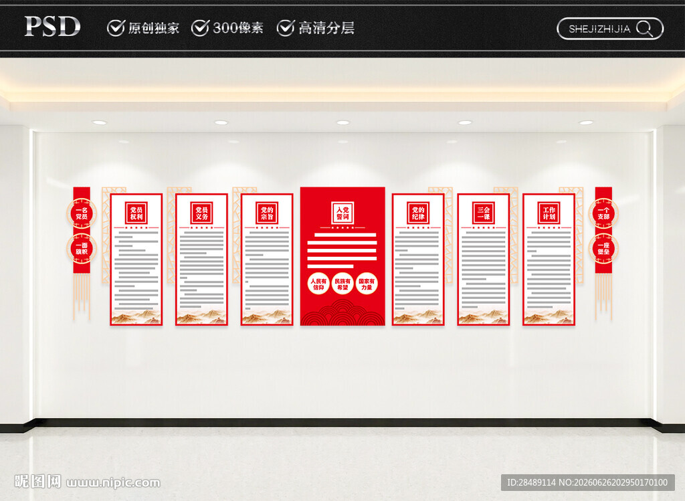
Task: Open the www.nipic.com watermark link
Action: (x=113, y=483)
